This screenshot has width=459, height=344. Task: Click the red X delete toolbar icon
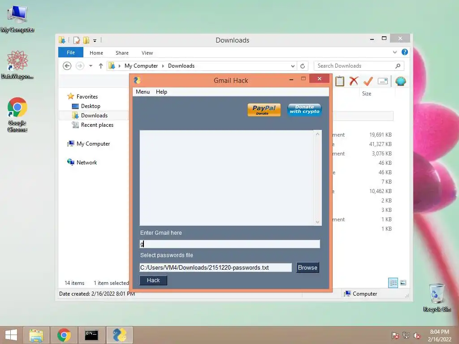tap(354, 81)
